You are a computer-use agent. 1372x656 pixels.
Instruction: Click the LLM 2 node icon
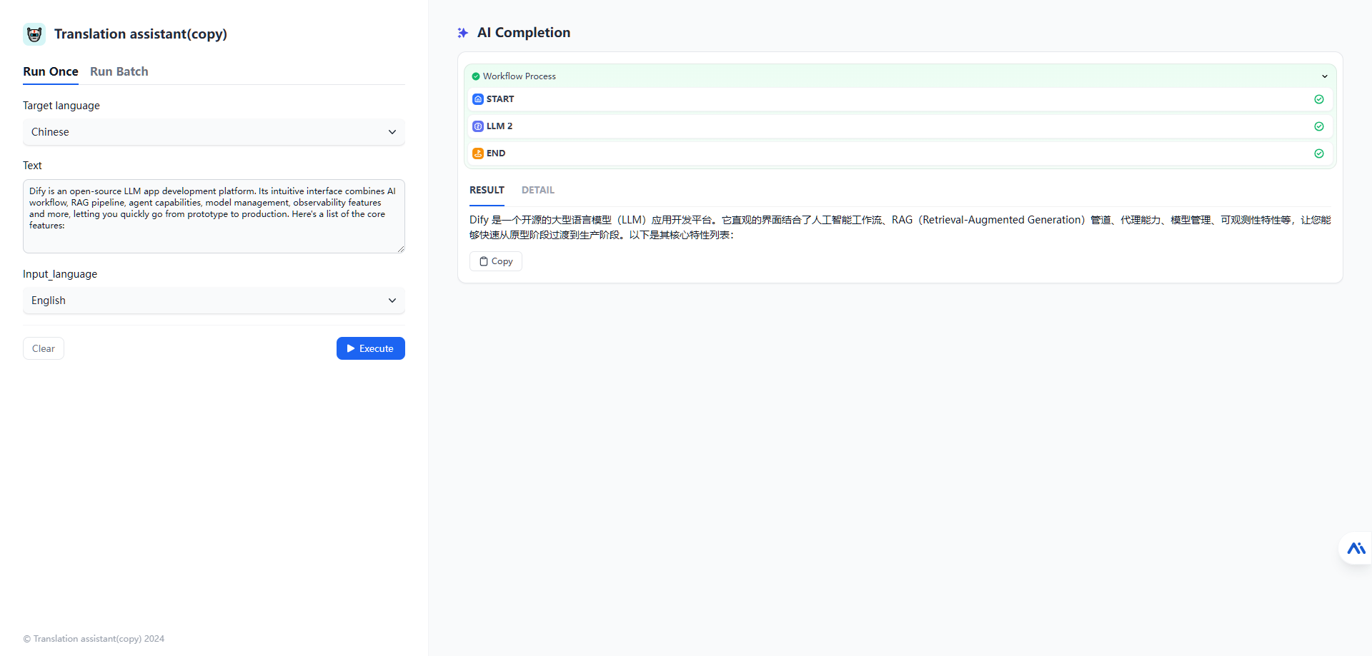[478, 126]
